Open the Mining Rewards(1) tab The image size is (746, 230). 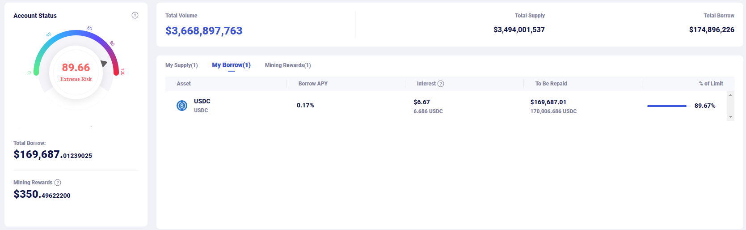[288, 65]
